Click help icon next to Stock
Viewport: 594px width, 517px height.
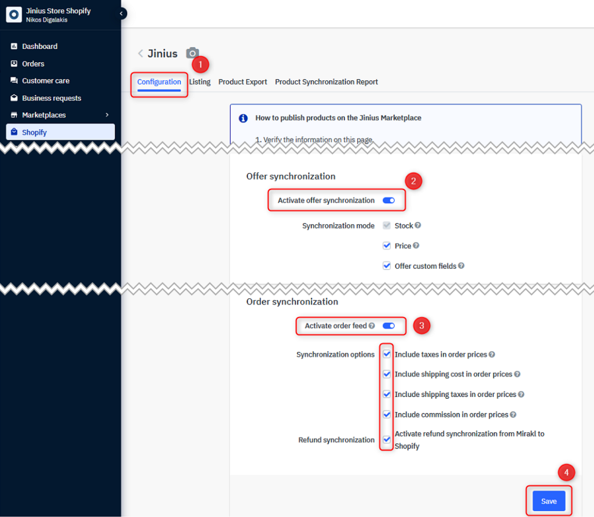point(418,225)
